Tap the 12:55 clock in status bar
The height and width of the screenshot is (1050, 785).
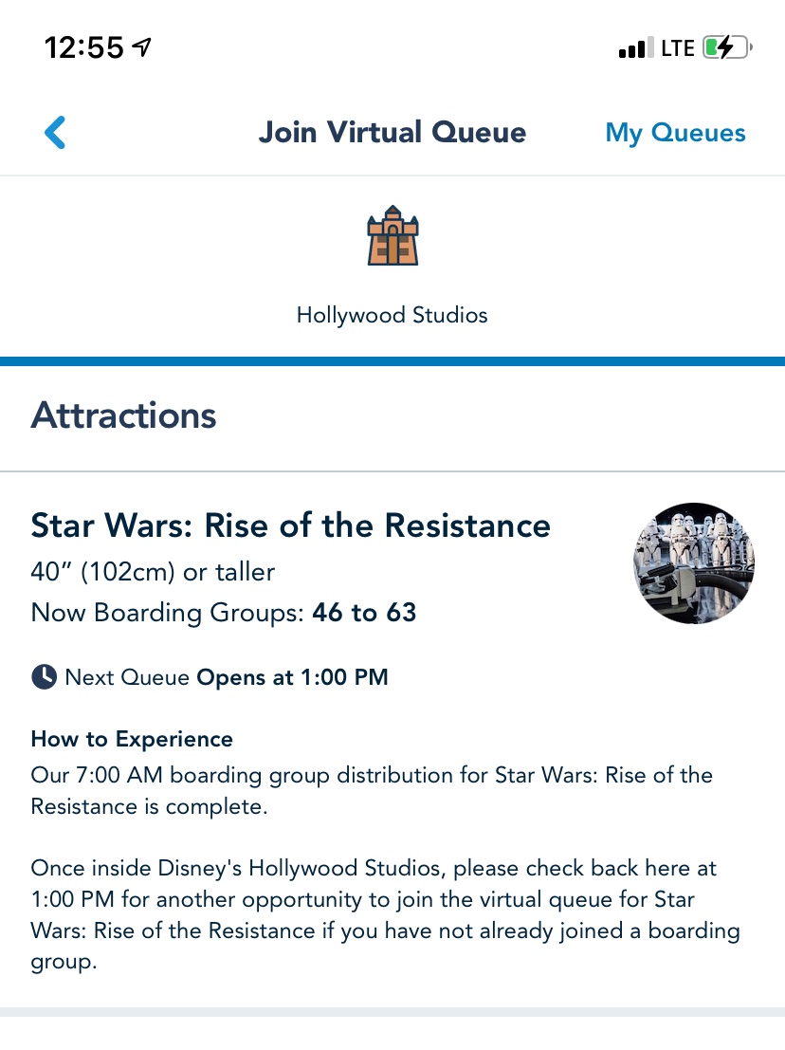pos(84,47)
